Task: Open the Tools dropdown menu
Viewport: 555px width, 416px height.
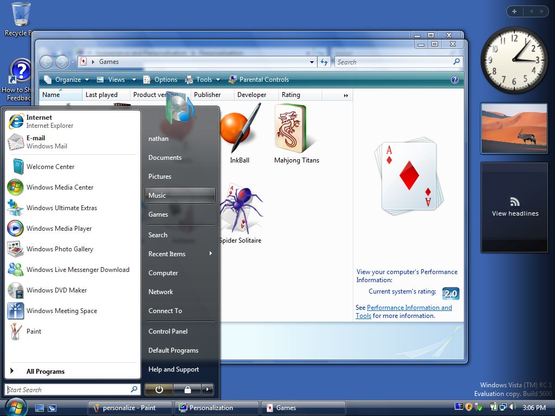Action: tap(203, 80)
